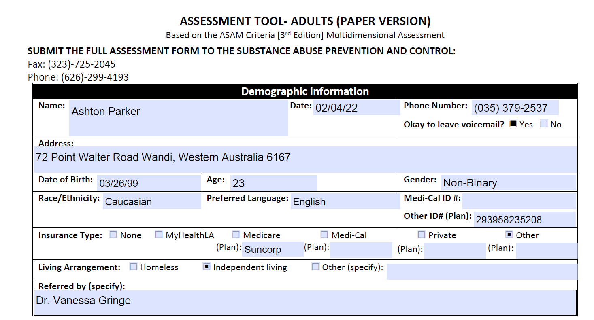594x320 pixels.
Task: Mark the Private insurance checkbox
Action: pos(422,235)
